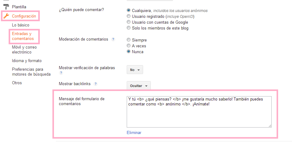Open 'Idioma y formato' settings
This screenshot has width=292, height=142.
coord(27,61)
